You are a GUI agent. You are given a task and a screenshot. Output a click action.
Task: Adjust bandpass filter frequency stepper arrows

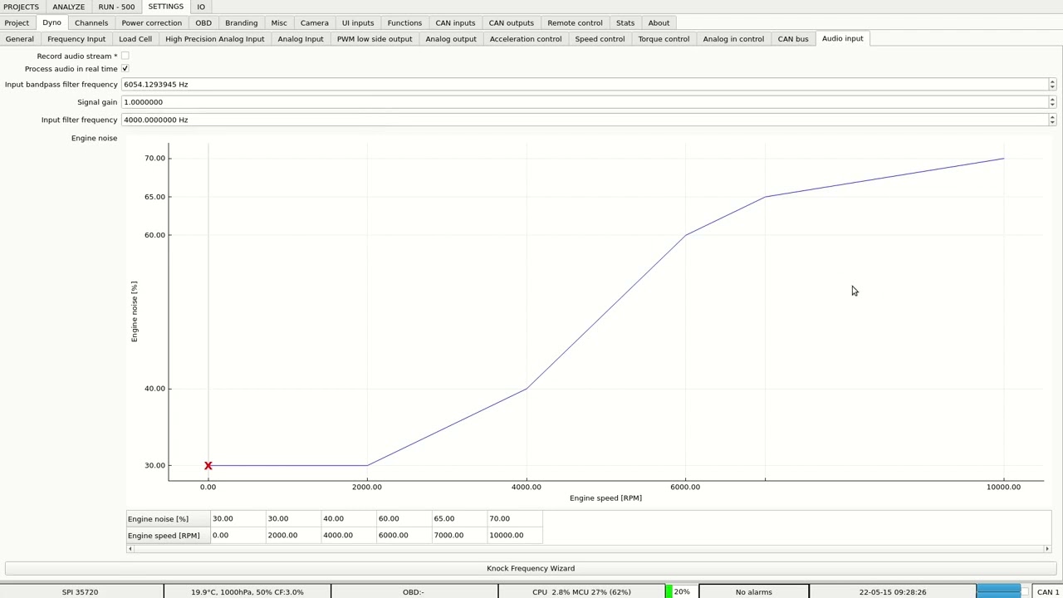pyautogui.click(x=1052, y=85)
